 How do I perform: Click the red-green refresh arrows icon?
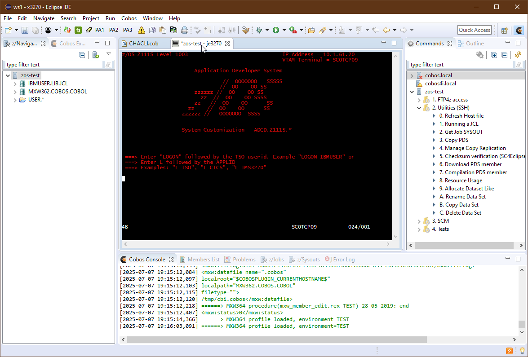[67, 30]
